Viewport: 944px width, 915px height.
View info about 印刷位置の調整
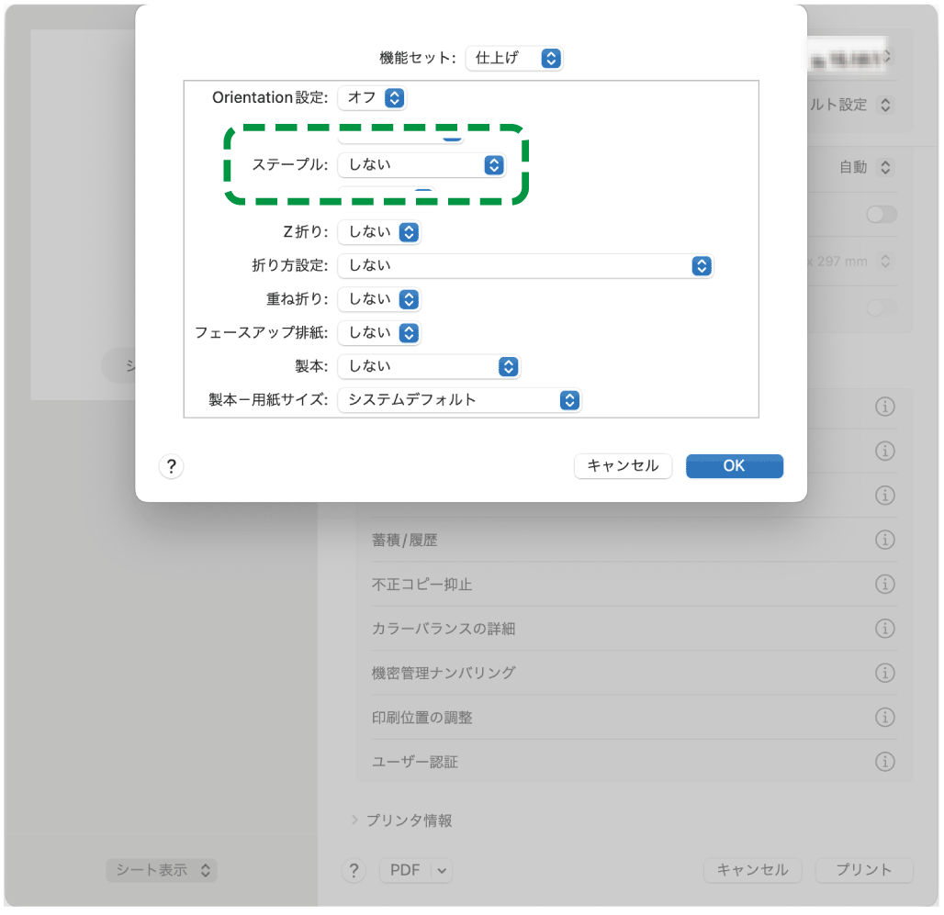884,717
